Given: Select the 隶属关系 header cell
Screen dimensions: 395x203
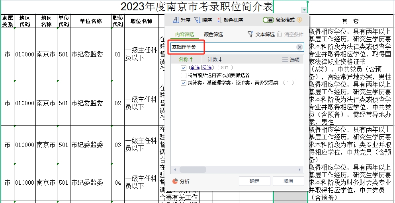Looking at the screenshot, I should [x=7, y=21].
